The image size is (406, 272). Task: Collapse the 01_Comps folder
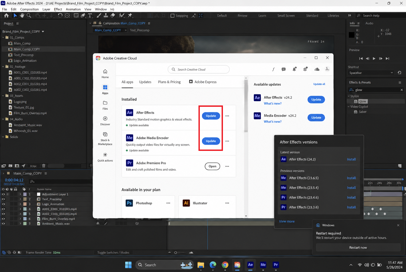3,37
